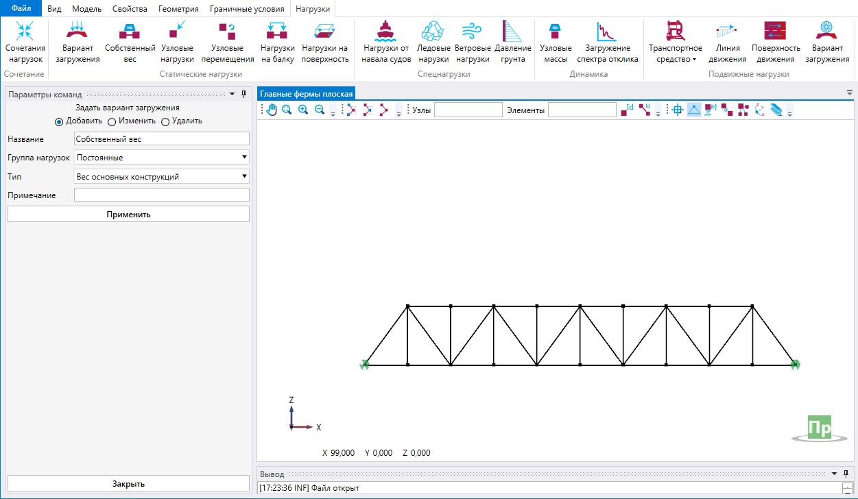The height and width of the screenshot is (499, 858).
Task: Select the Главные фермы плоская document tab
Action: tap(307, 94)
